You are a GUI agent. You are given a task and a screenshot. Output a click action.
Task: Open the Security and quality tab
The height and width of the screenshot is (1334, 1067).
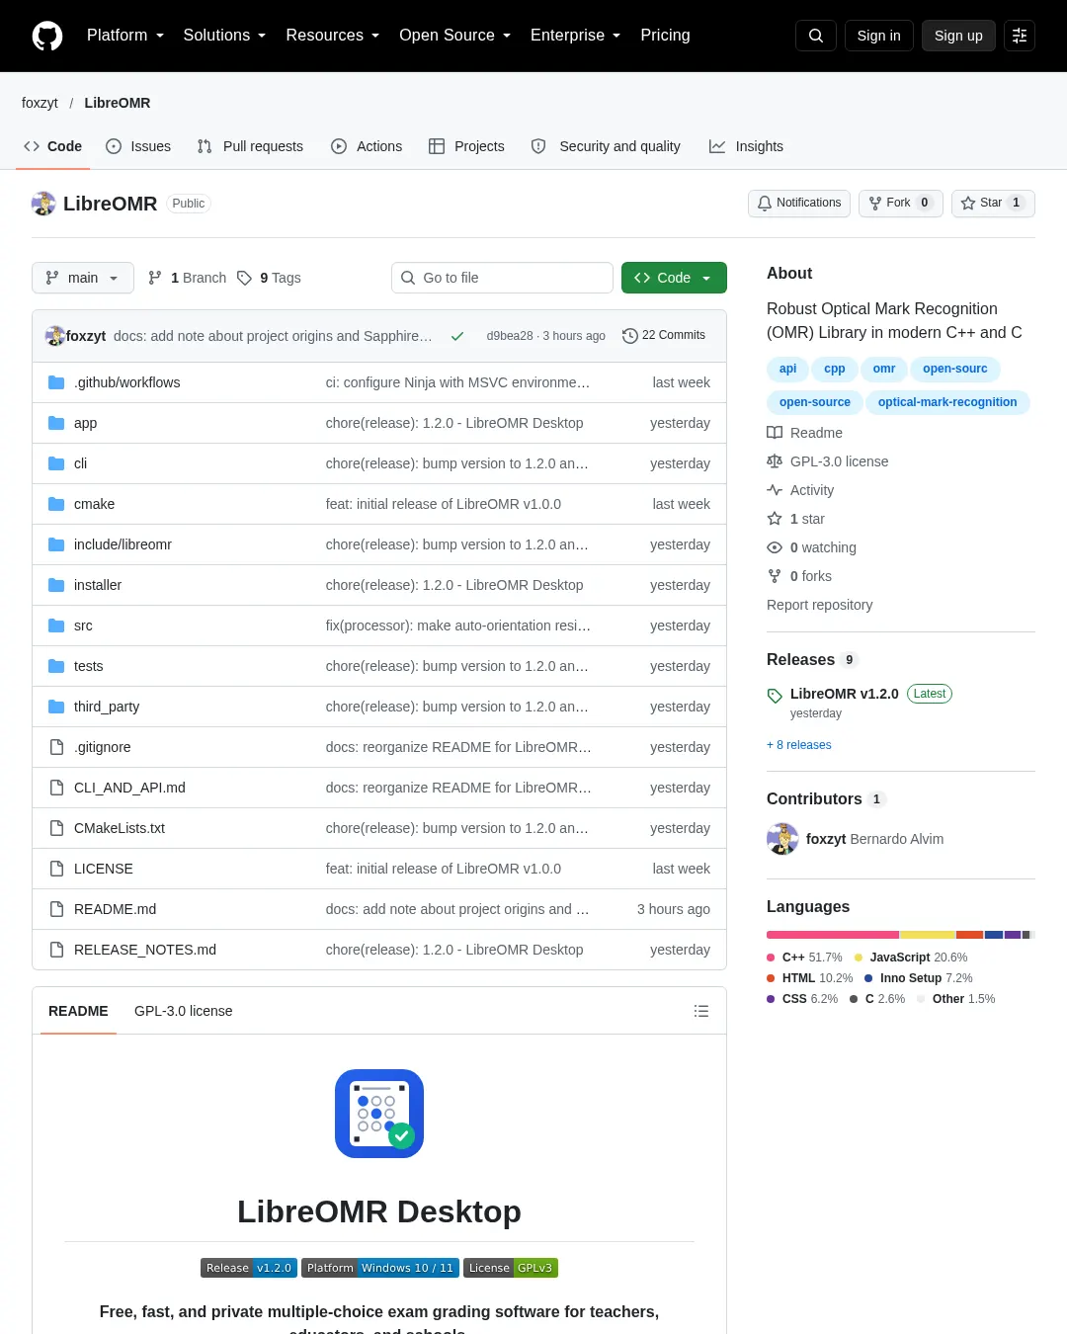[606, 146]
